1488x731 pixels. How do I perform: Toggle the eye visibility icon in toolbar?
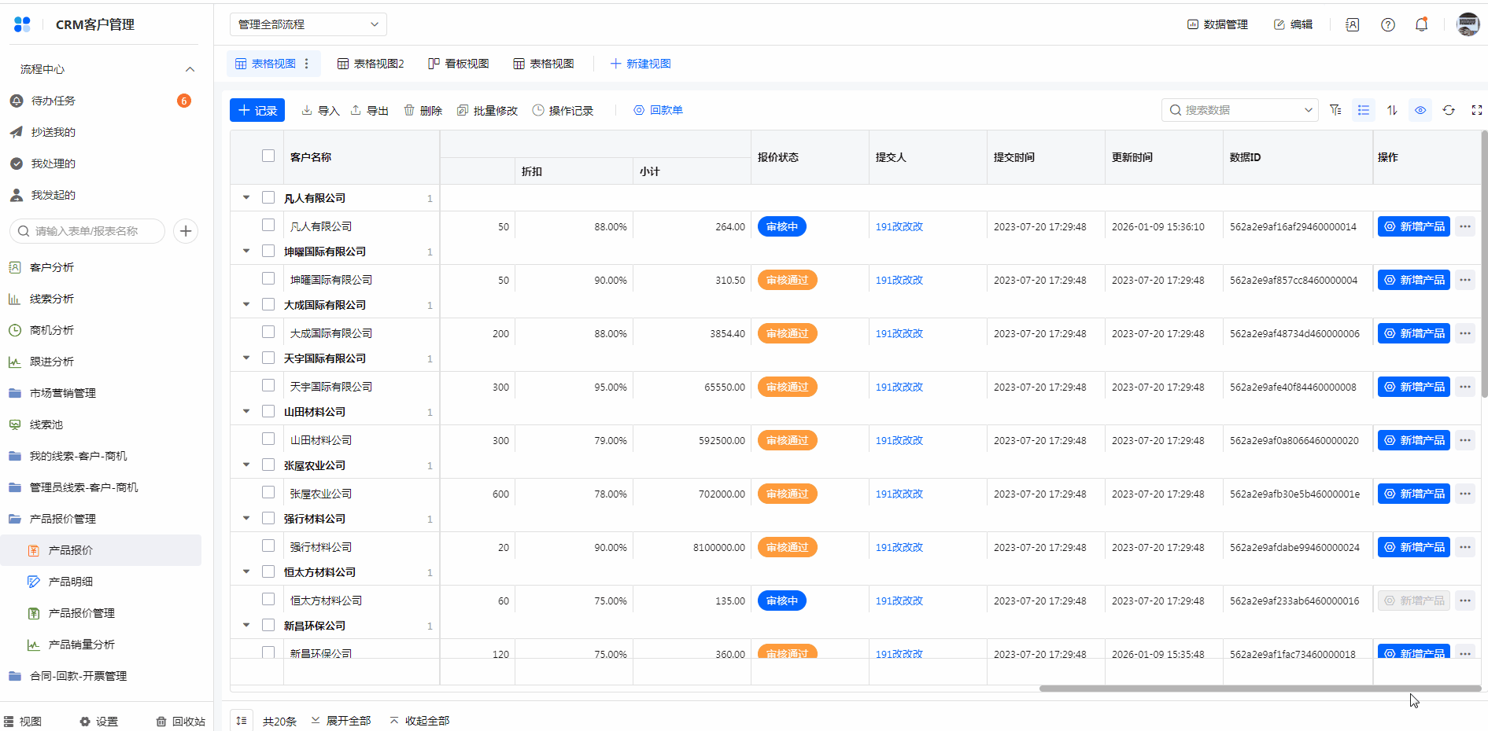(1420, 110)
